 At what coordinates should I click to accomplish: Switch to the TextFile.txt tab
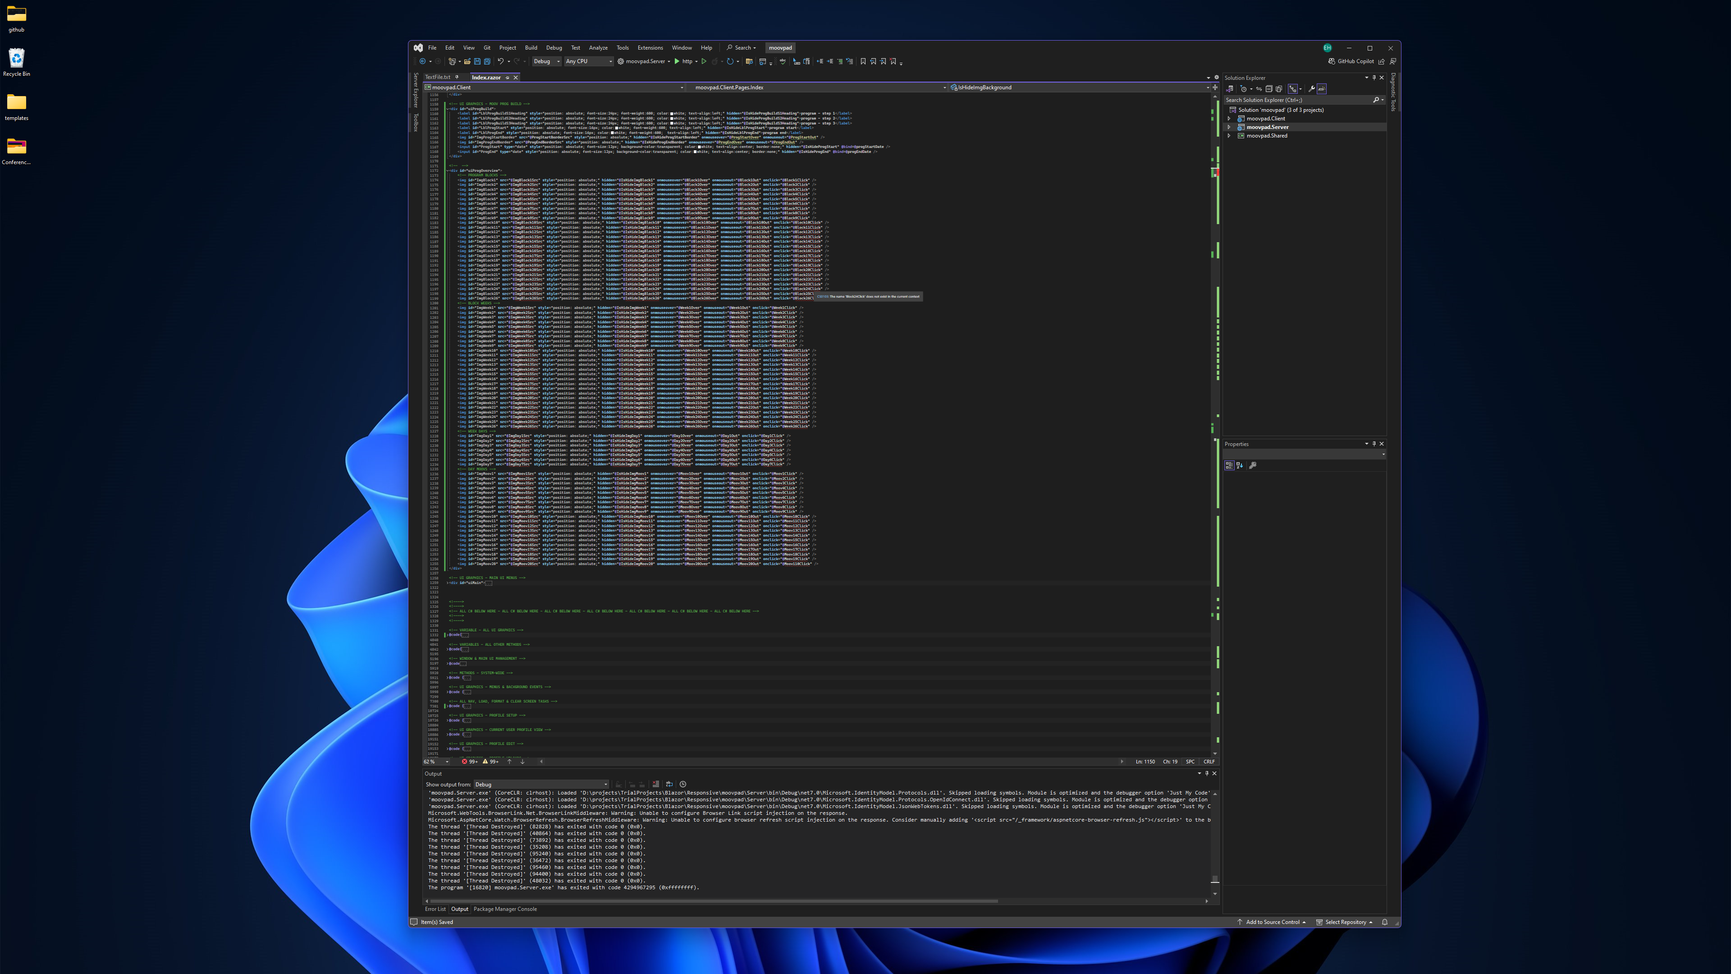[437, 77]
